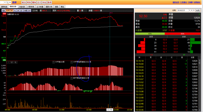Open the 追蹤 tab
203x112 pixels.
point(56,7)
